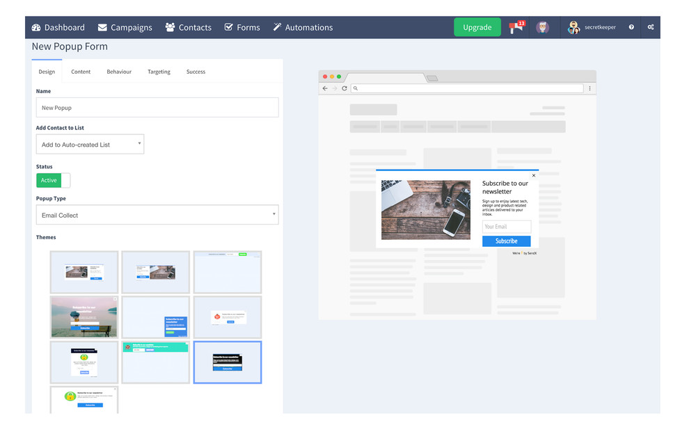Image resolution: width=696 pixels, height=429 pixels.
Task: Open notifications megaphone icon with badge
Action: point(516,27)
